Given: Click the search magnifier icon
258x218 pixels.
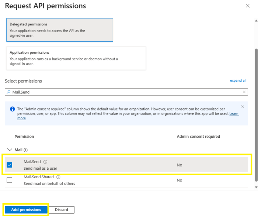Looking at the screenshot, I should tap(9, 92).
